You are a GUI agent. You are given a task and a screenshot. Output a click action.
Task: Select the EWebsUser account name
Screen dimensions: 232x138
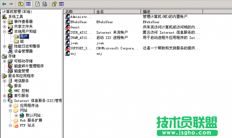(79, 22)
